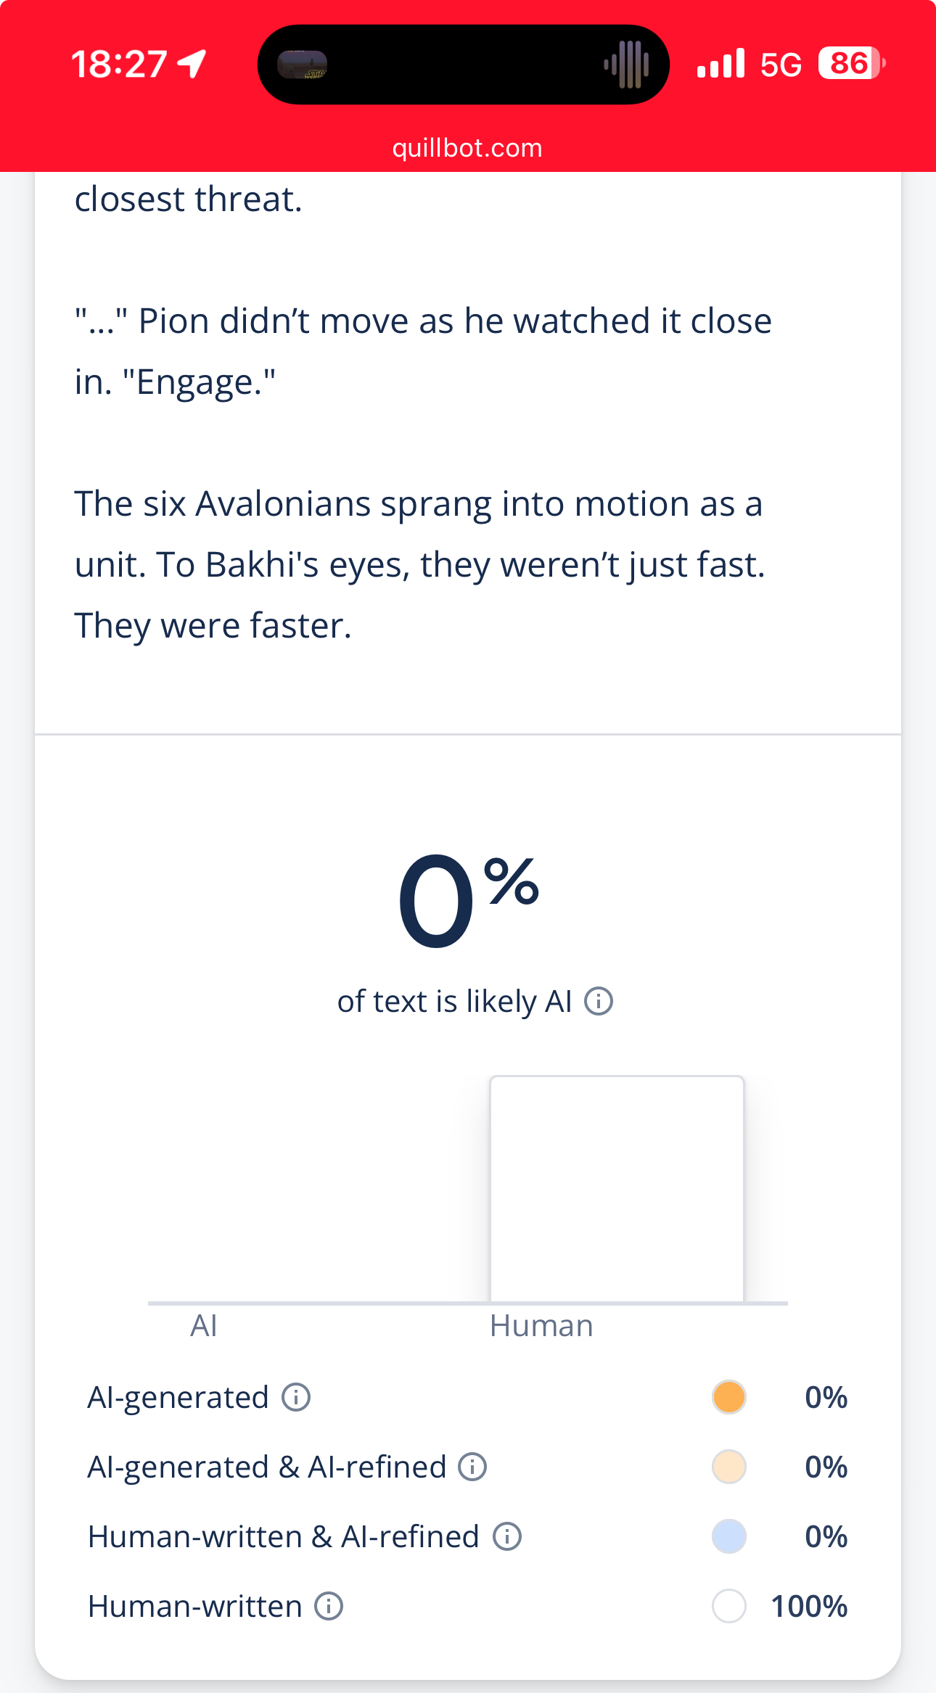Screen dimensions: 936x1693
Task: Click the light blue Human-written & AI-refined dot
Action: coord(729,1536)
